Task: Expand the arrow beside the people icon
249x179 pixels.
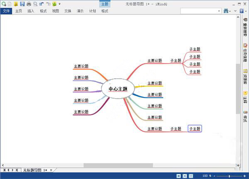Action: [x=230, y=11]
